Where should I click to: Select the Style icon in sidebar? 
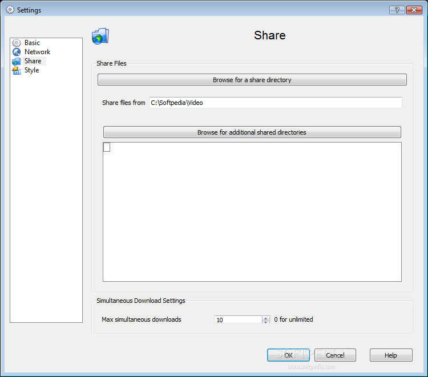(17, 70)
